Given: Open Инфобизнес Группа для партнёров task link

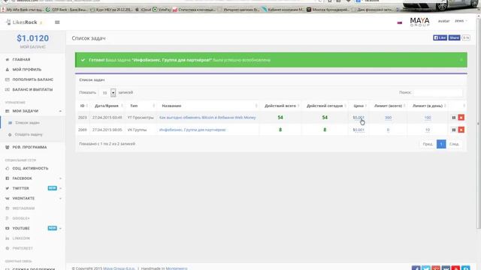Looking at the screenshot, I should [192, 130].
